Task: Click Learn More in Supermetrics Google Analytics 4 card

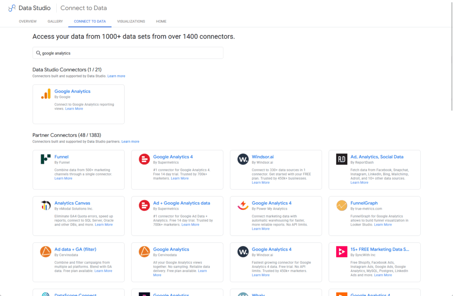Action: click(180, 178)
